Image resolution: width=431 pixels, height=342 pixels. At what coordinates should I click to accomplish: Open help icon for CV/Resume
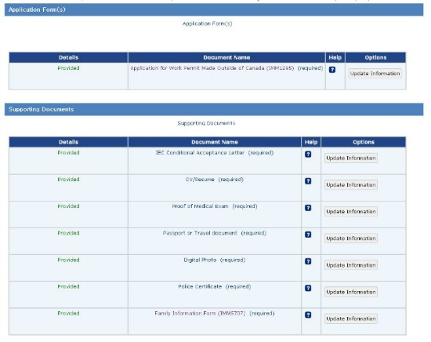click(308, 181)
